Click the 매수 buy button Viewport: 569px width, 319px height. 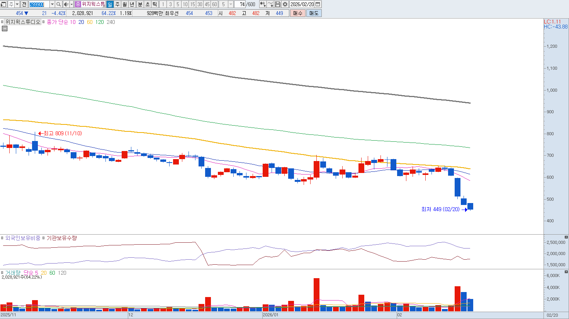(x=297, y=13)
